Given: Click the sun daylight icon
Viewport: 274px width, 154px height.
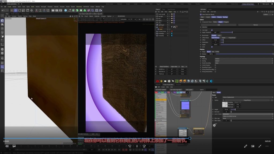Looking at the screenshot, I should tap(161, 81).
